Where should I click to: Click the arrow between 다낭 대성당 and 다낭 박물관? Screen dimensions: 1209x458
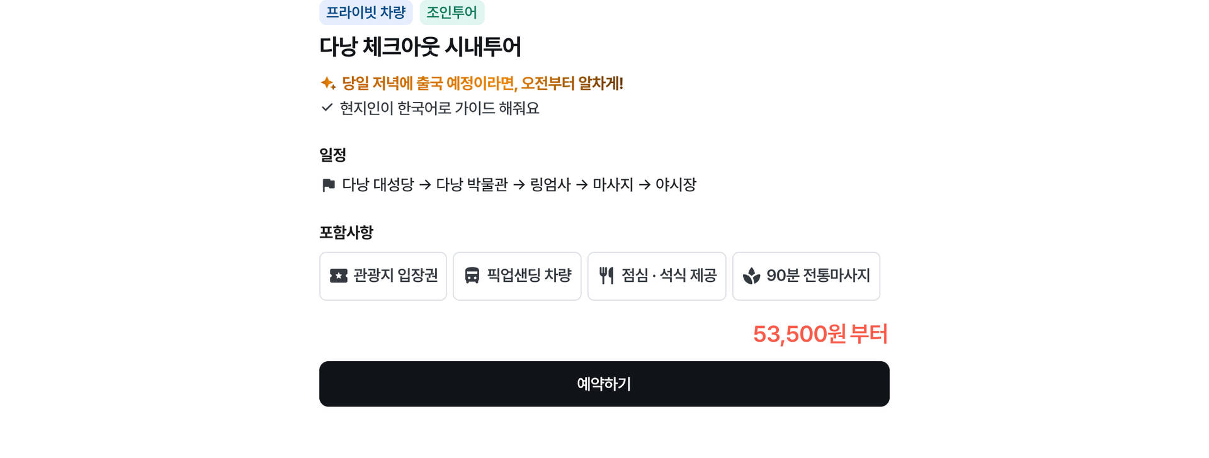pos(425,185)
